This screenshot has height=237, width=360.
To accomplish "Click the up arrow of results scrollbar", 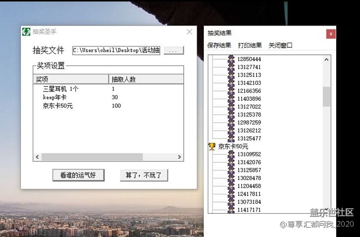I will 326,60.
